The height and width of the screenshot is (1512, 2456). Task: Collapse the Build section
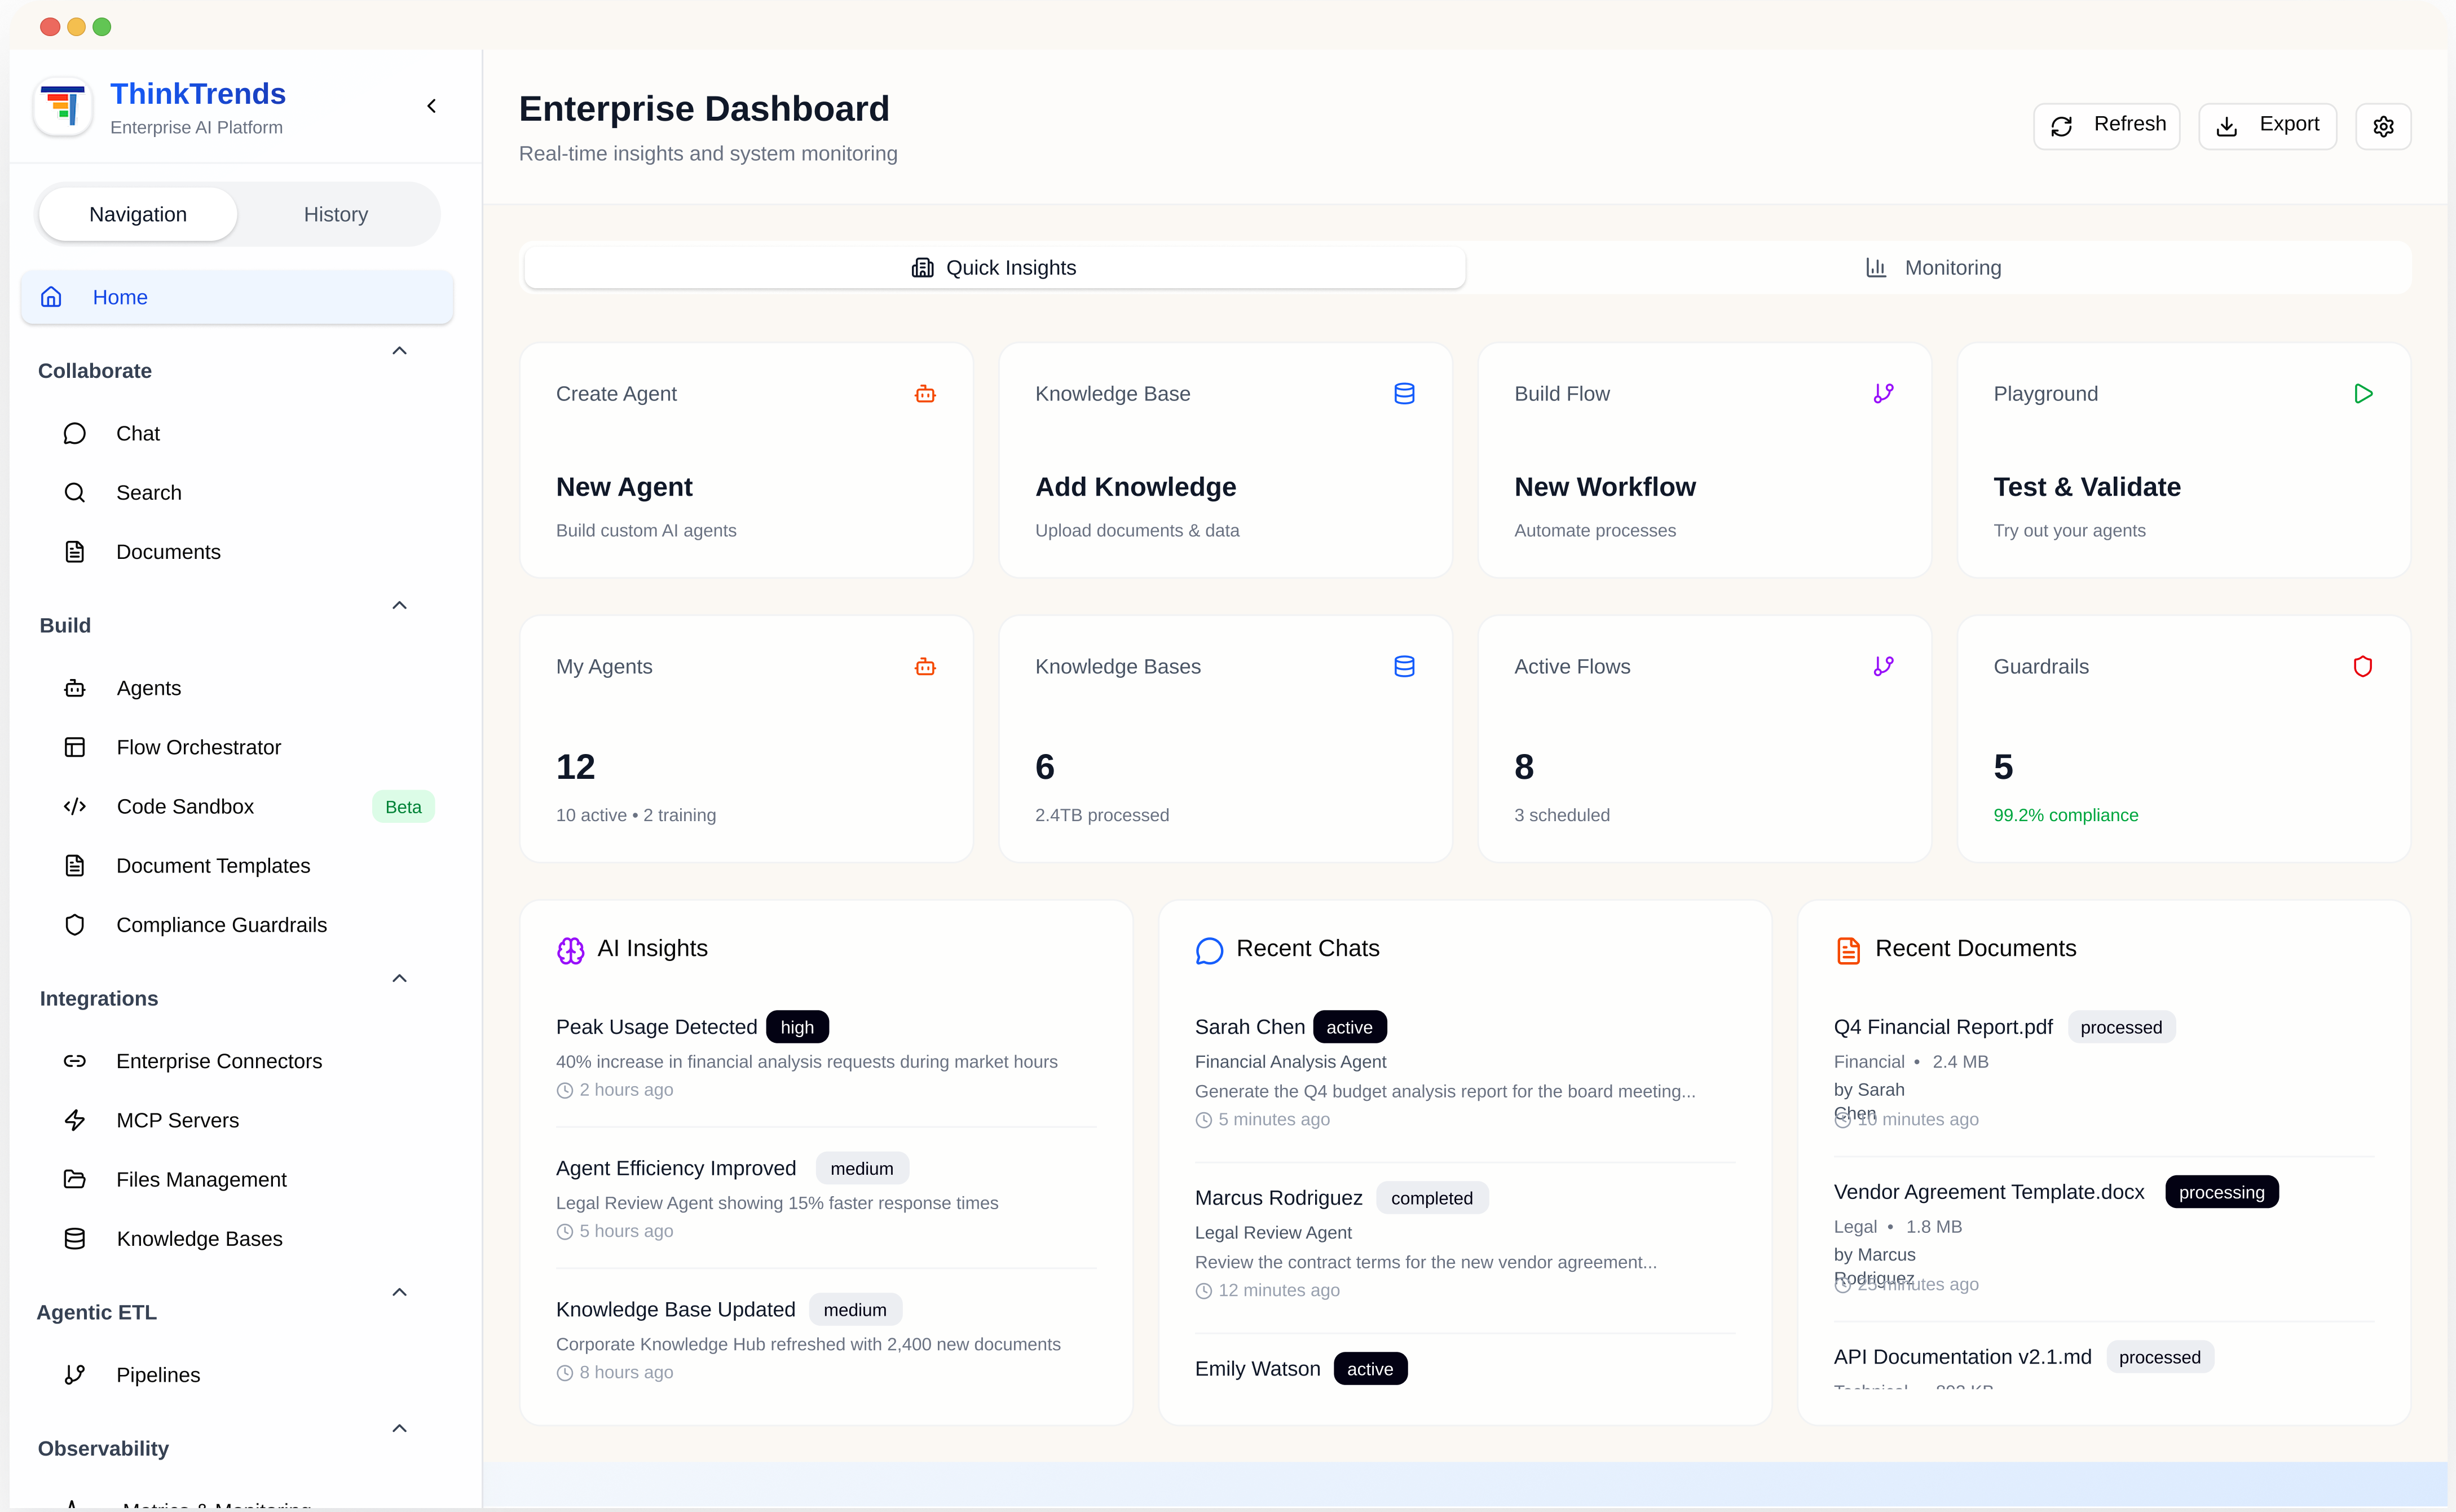click(x=399, y=606)
